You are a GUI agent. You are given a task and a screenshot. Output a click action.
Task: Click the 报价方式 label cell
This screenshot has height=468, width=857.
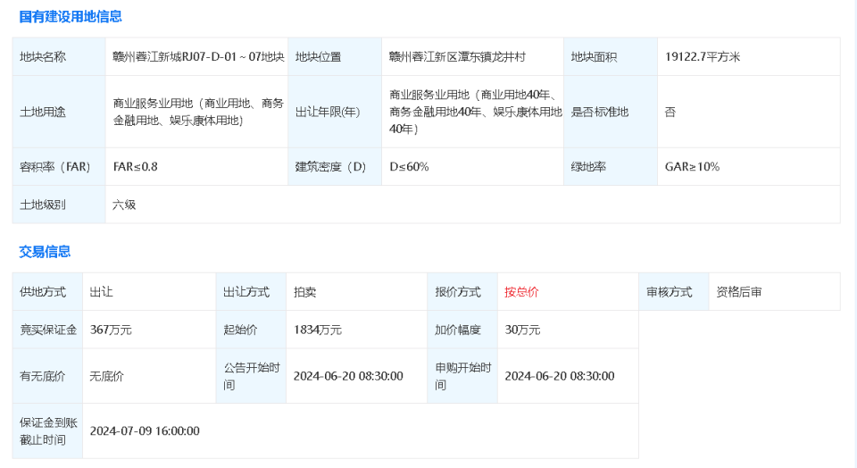coord(462,292)
